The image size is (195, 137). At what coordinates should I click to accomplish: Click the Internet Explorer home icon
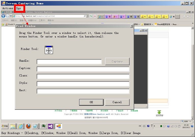[184, 16]
